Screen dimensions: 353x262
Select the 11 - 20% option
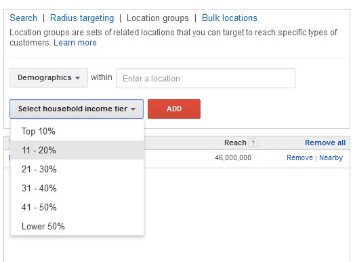77,150
